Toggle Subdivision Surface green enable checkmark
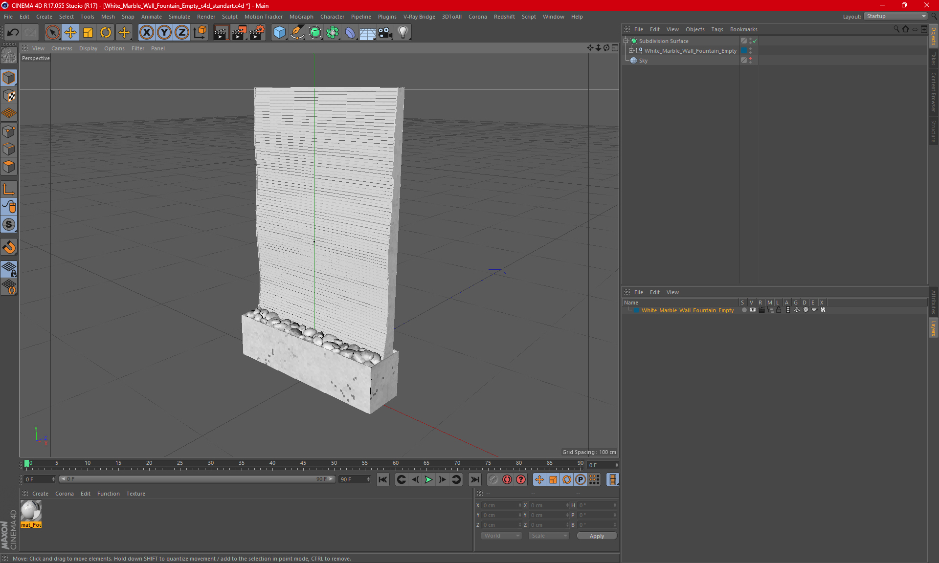 [x=755, y=41]
